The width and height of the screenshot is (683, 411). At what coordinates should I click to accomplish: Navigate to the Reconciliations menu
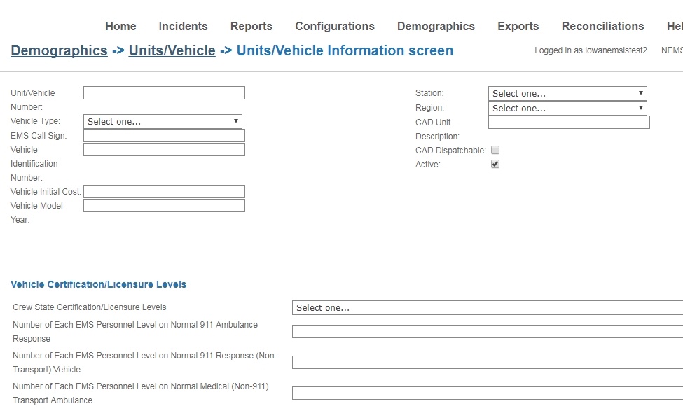(x=602, y=26)
